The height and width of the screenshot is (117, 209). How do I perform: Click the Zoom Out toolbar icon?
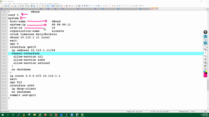click(x=40, y=6)
